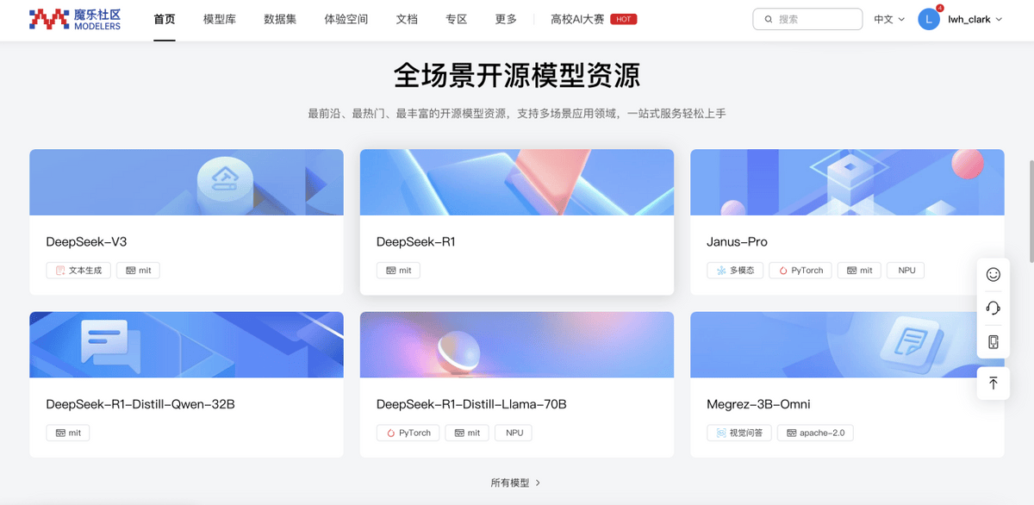Click the mit tag on Janus-Pro
Image resolution: width=1034 pixels, height=505 pixels.
point(860,270)
